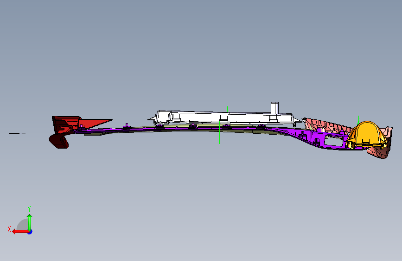
Task: Click the gray XY plane quadrant of triad
Action: tap(23, 225)
